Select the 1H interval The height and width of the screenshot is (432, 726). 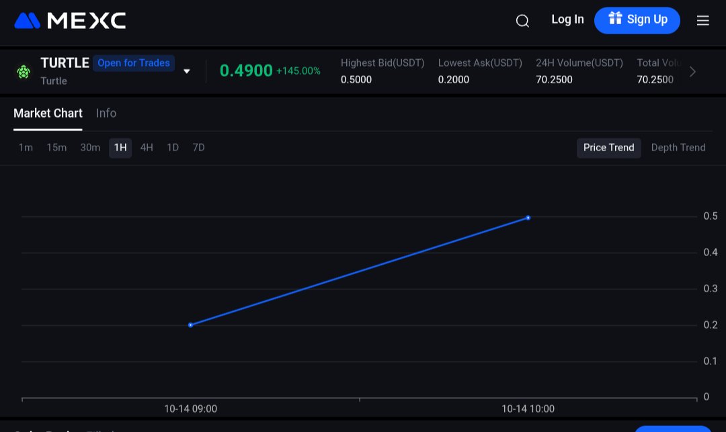(120, 148)
